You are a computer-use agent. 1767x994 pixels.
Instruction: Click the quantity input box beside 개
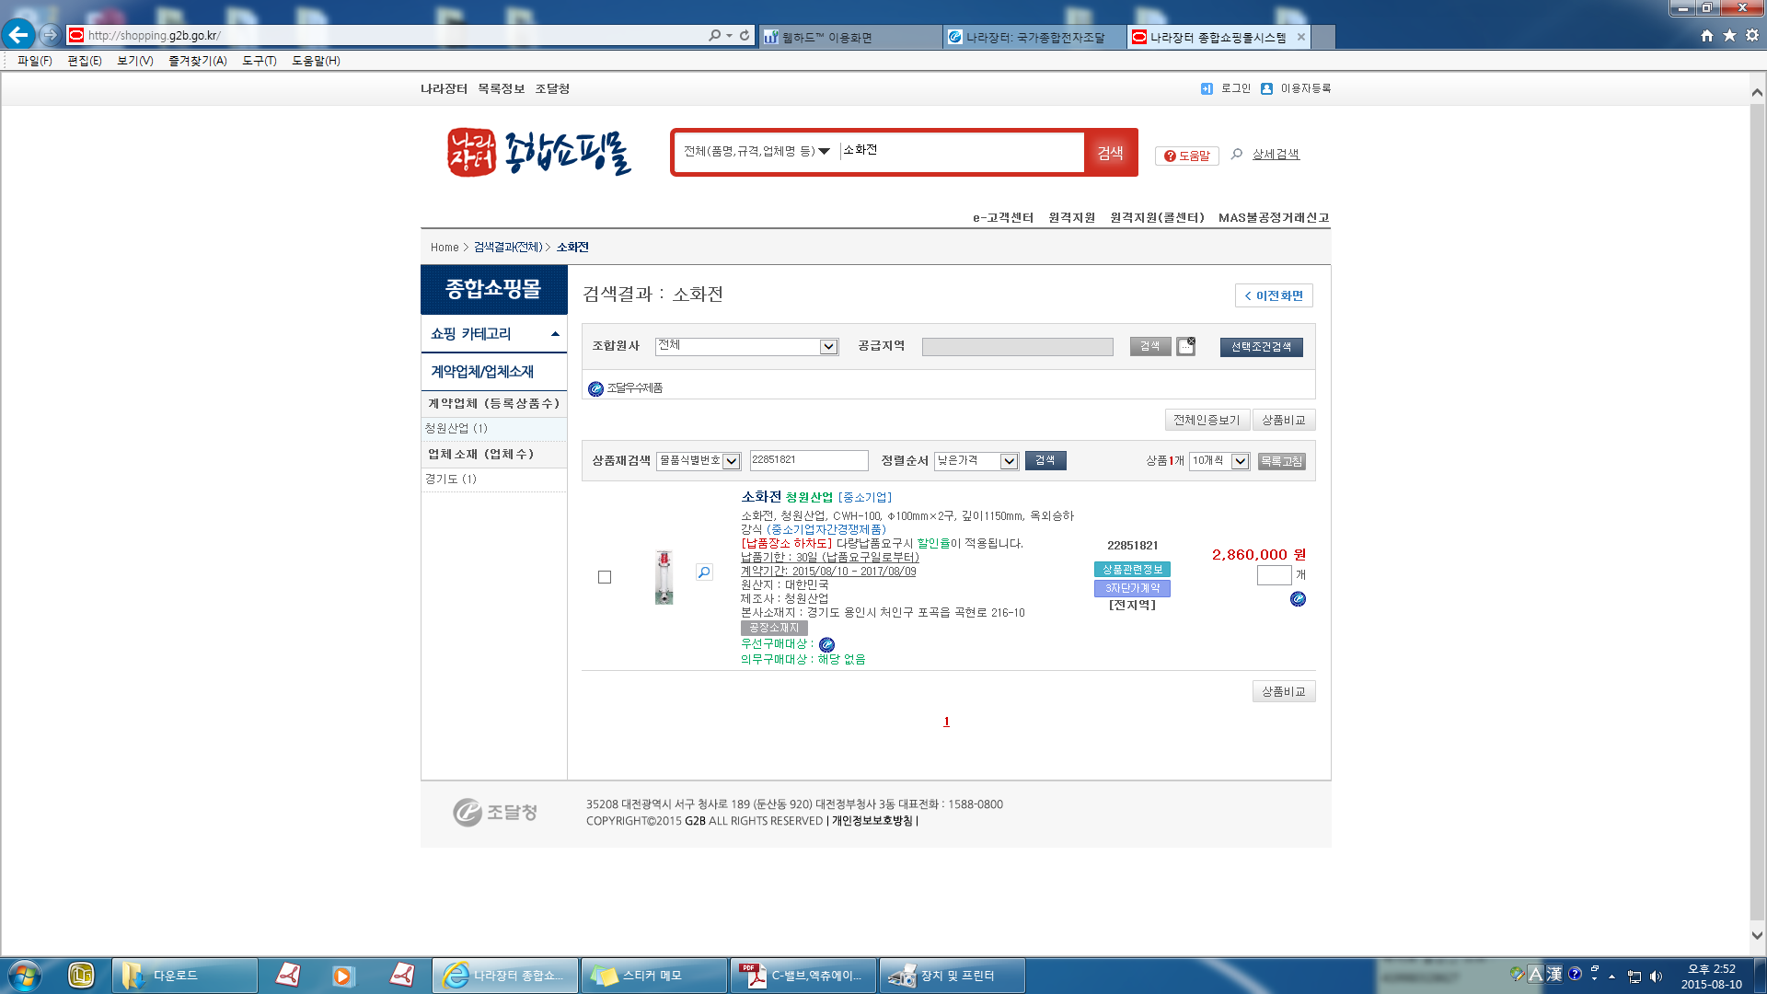[1274, 576]
